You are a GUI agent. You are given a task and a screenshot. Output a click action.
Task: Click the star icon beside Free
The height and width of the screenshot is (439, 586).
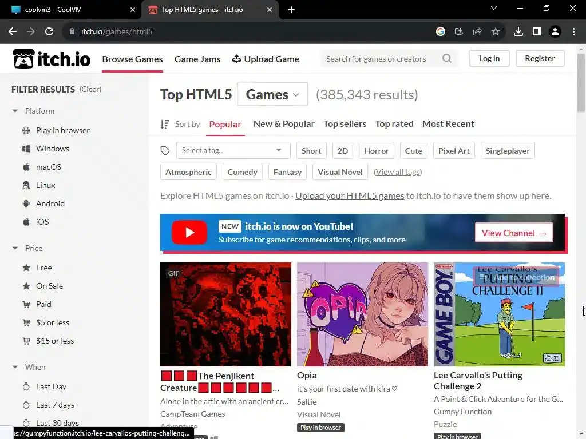26,268
